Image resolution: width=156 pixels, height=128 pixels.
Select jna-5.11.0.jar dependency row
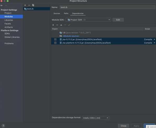coord(104,39)
